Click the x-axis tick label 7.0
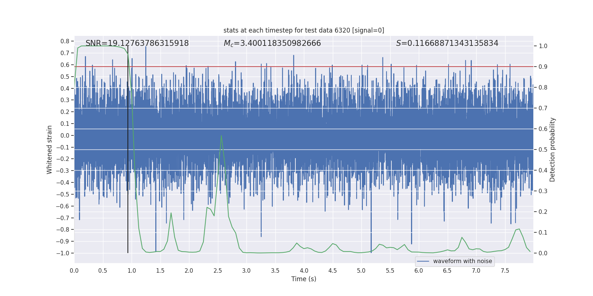The height and width of the screenshot is (296, 593). [476, 271]
